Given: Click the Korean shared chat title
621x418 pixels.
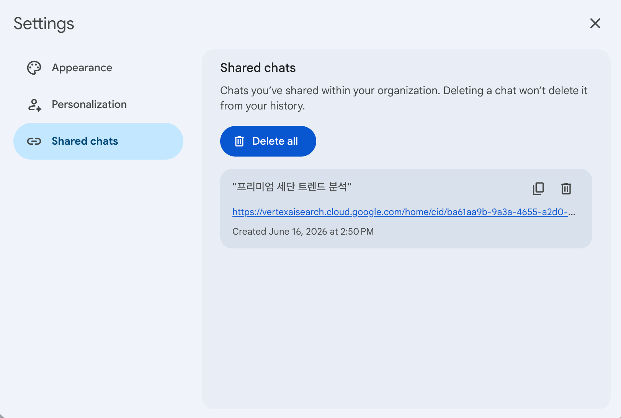Looking at the screenshot, I should pos(292,187).
